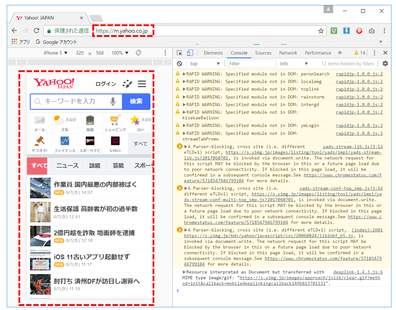Open the blue download extension icon
The width and height of the screenshot is (396, 310).
[346, 31]
